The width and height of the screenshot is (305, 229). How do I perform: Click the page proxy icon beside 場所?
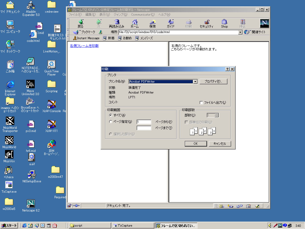click(101, 32)
